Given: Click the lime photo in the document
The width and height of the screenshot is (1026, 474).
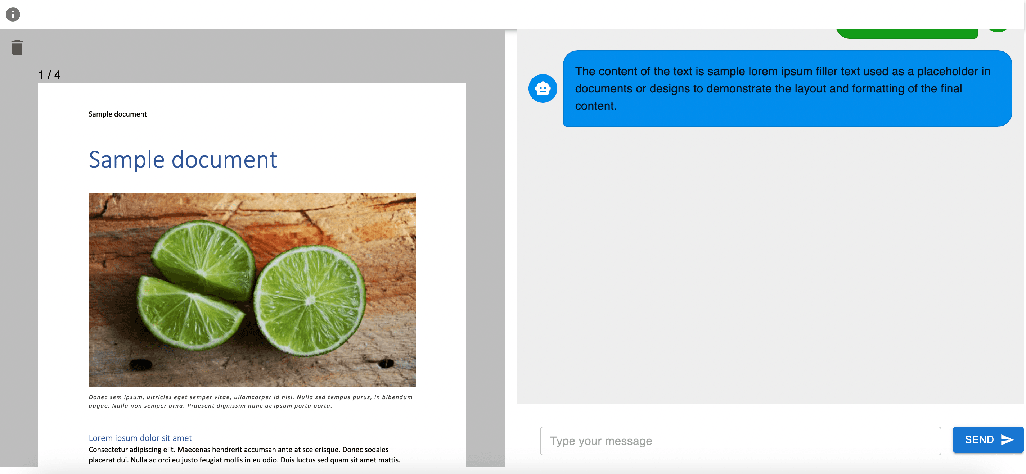Looking at the screenshot, I should coord(252,290).
